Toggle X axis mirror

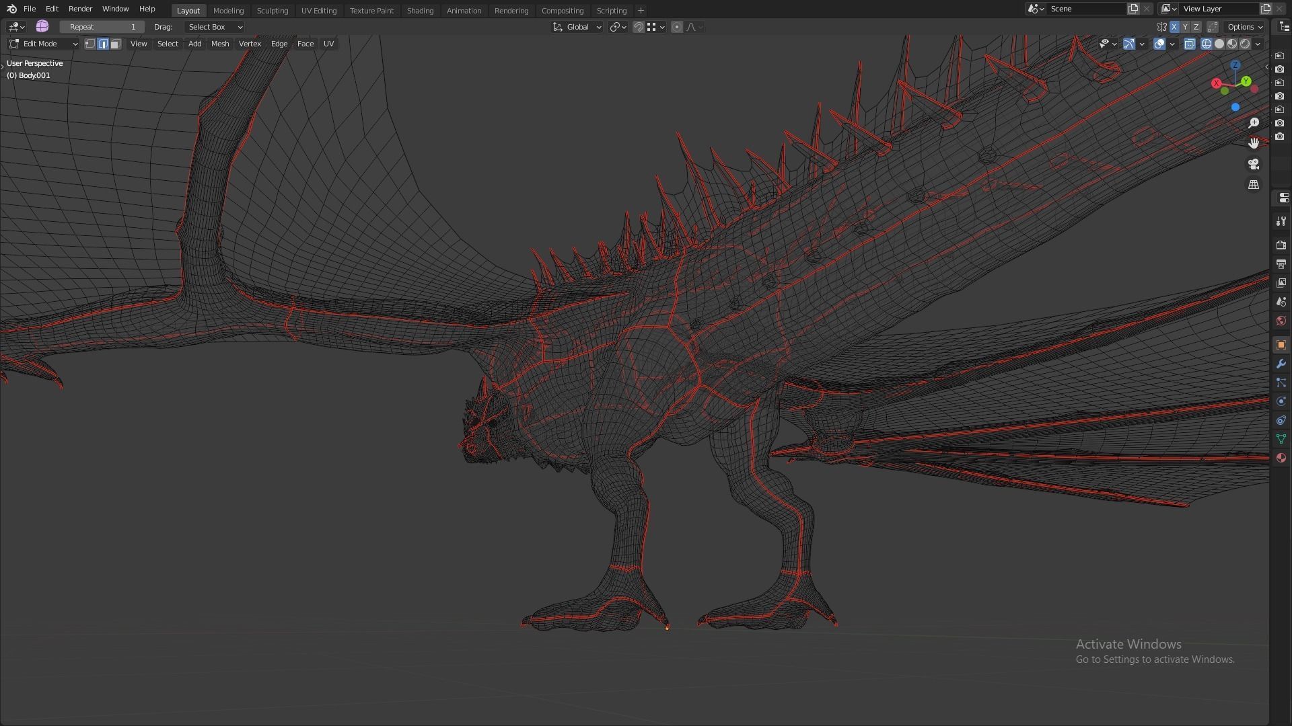point(1174,27)
